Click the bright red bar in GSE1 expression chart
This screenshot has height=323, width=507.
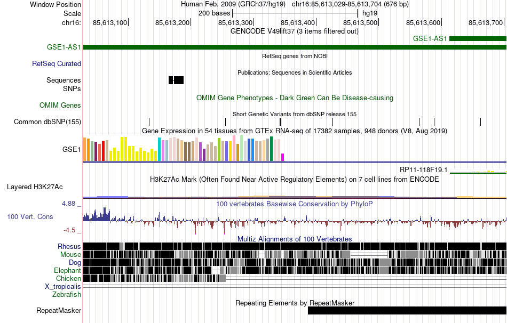103,150
